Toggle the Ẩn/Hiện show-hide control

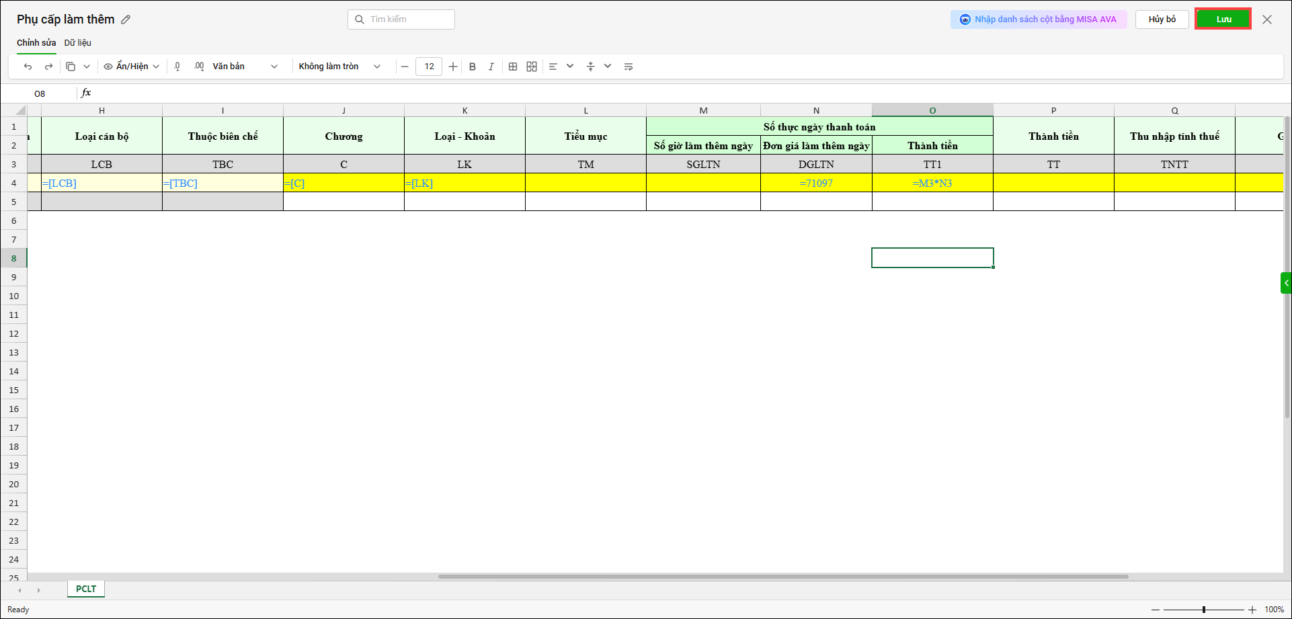131,67
